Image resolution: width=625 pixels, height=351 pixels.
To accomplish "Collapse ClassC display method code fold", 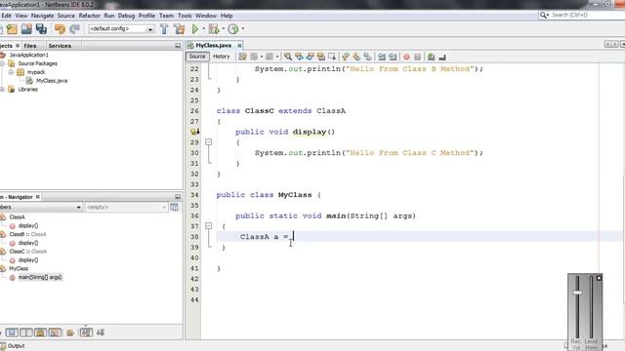I will [208, 142].
